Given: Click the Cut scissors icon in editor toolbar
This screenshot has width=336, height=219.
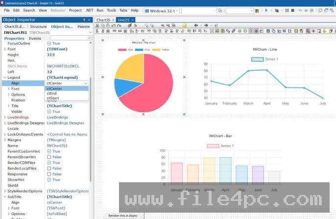Looking at the screenshot, I should (x=97, y=25).
